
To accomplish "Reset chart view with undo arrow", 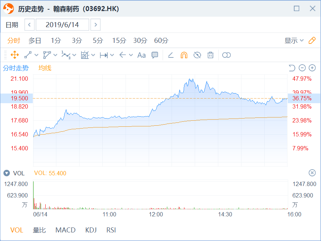I will coord(292,68).
